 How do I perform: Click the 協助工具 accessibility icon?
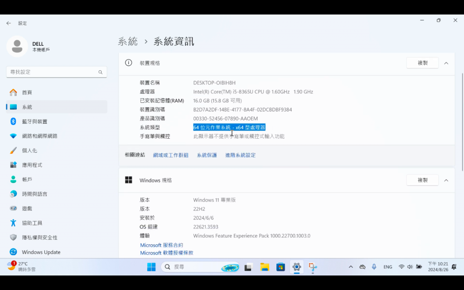(x=13, y=223)
